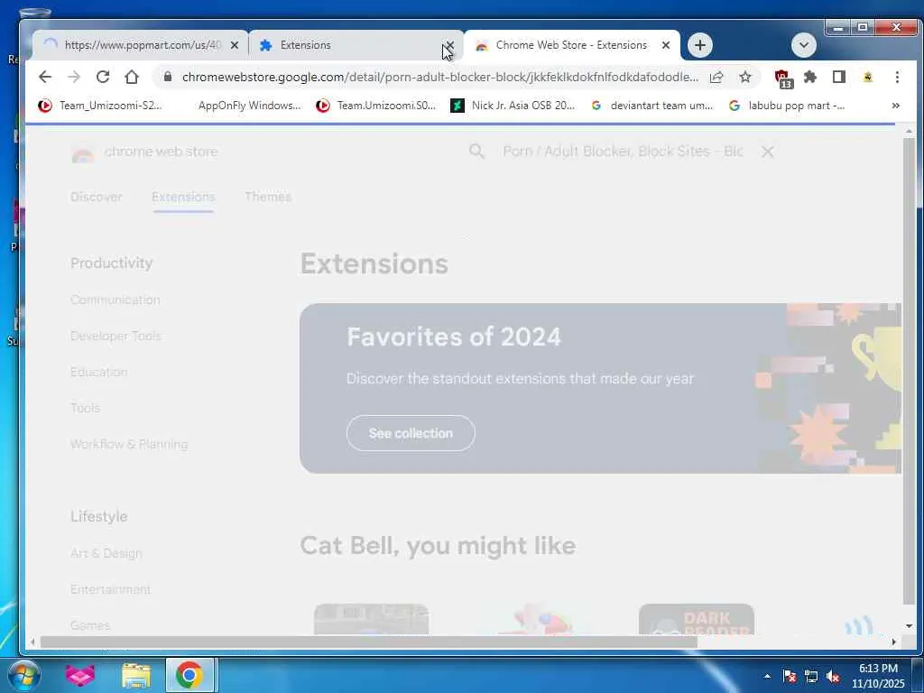Screen dimensions: 924x693
Task: Open the Team_Umizoomi-S2 bookmark
Action: 100,106
